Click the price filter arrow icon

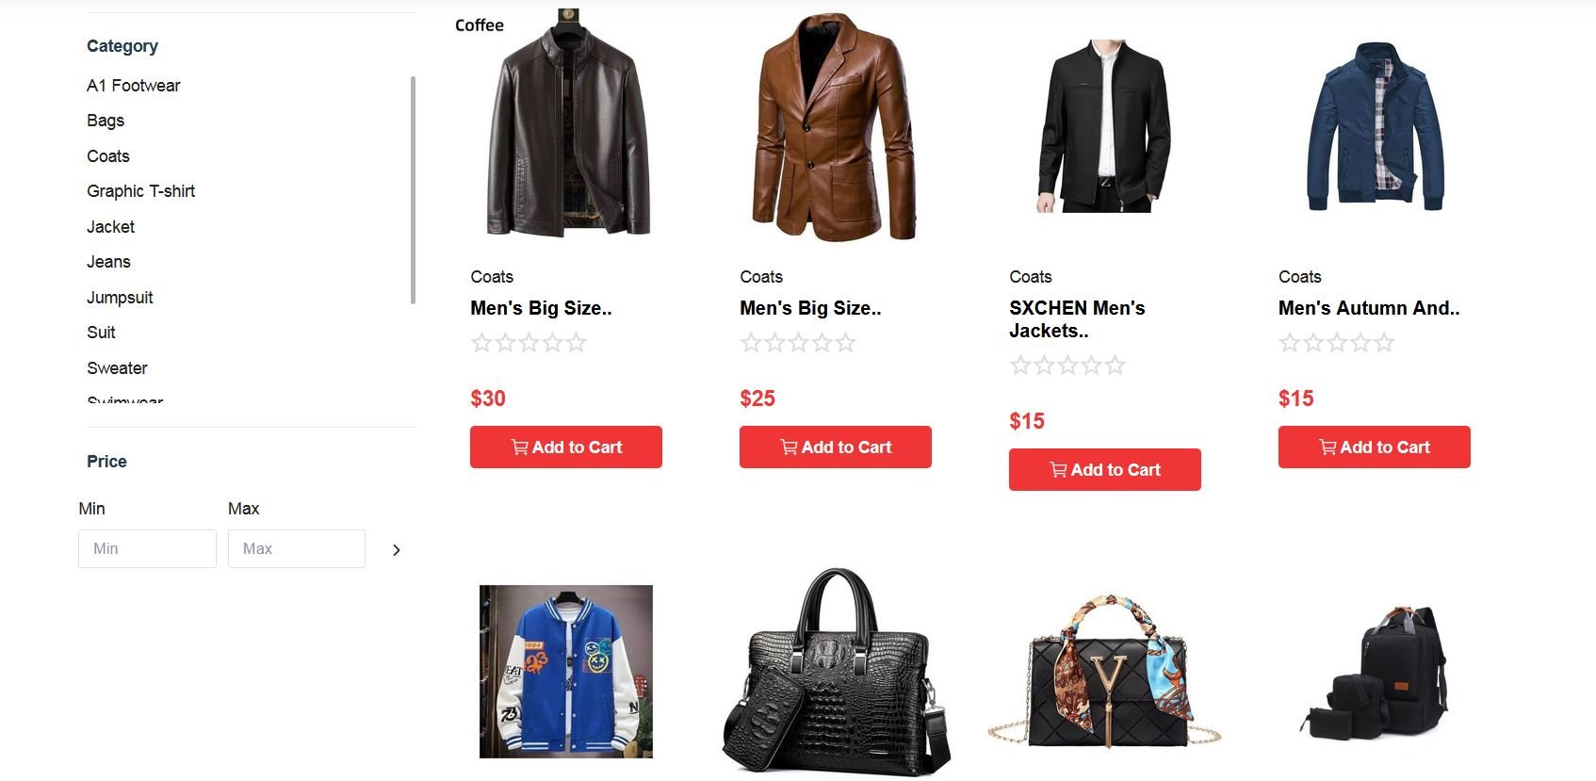pyautogui.click(x=397, y=550)
